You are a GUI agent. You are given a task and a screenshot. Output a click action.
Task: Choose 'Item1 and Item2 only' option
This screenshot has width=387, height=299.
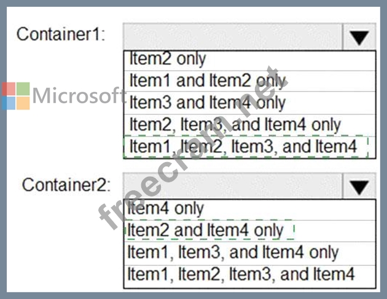coord(249,81)
